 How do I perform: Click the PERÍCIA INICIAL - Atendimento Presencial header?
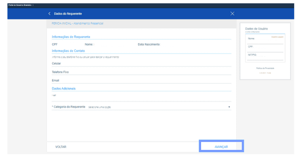pos(78,23)
